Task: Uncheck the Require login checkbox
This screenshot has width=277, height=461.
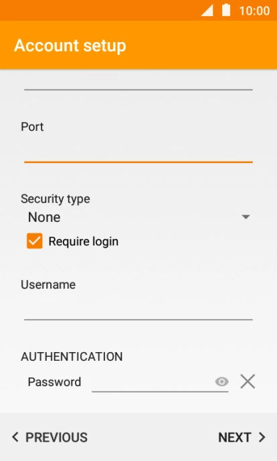Action: 34,241
